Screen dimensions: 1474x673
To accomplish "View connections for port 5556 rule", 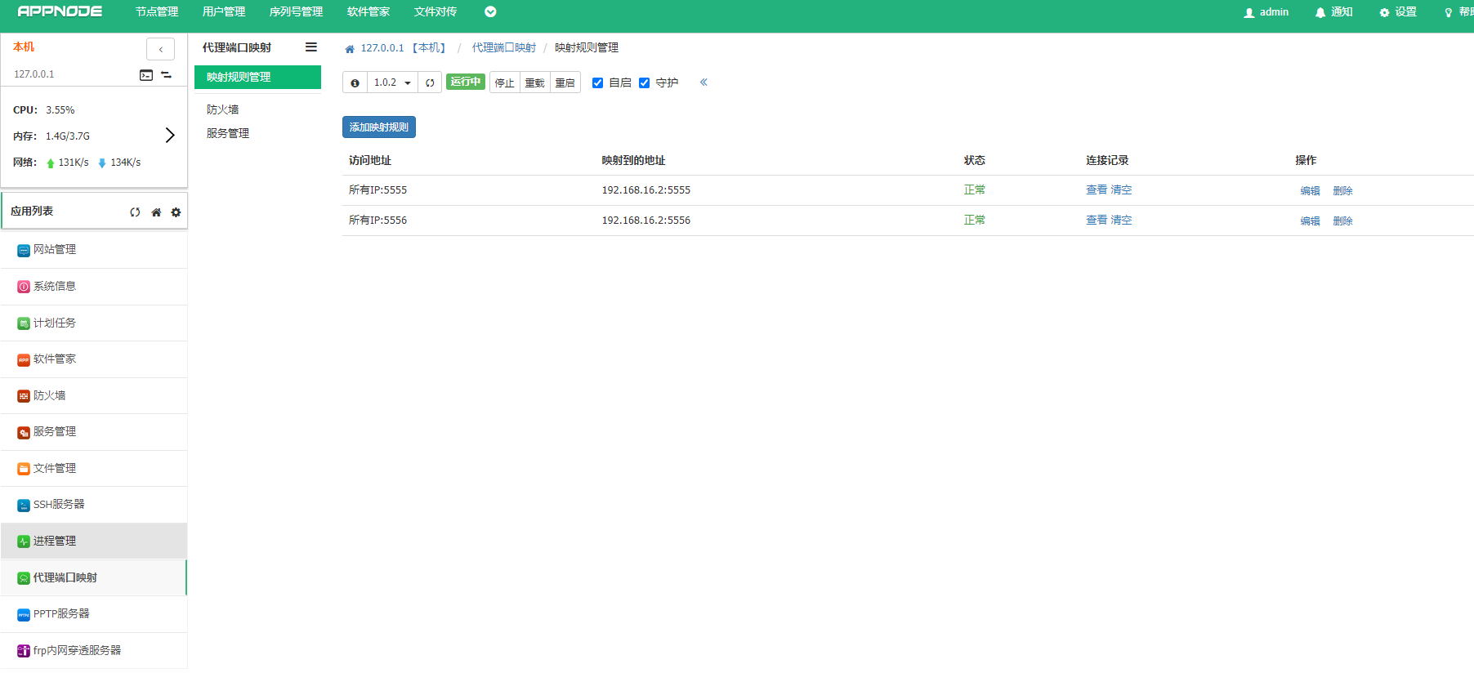I will [x=1097, y=221].
